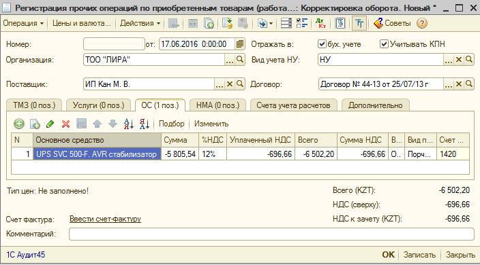Move the row down with arrow icon
The height and width of the screenshot is (265, 480).
click(x=112, y=124)
